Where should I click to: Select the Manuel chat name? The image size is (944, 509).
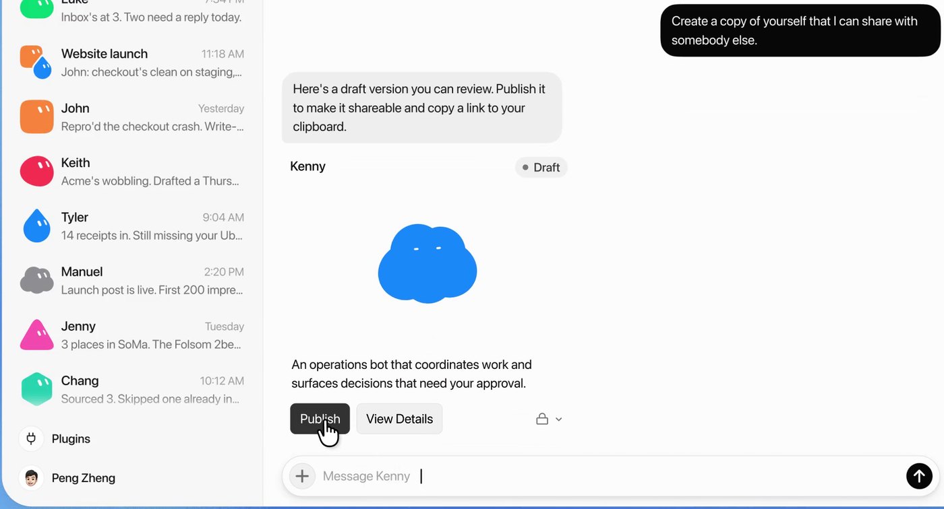82,272
